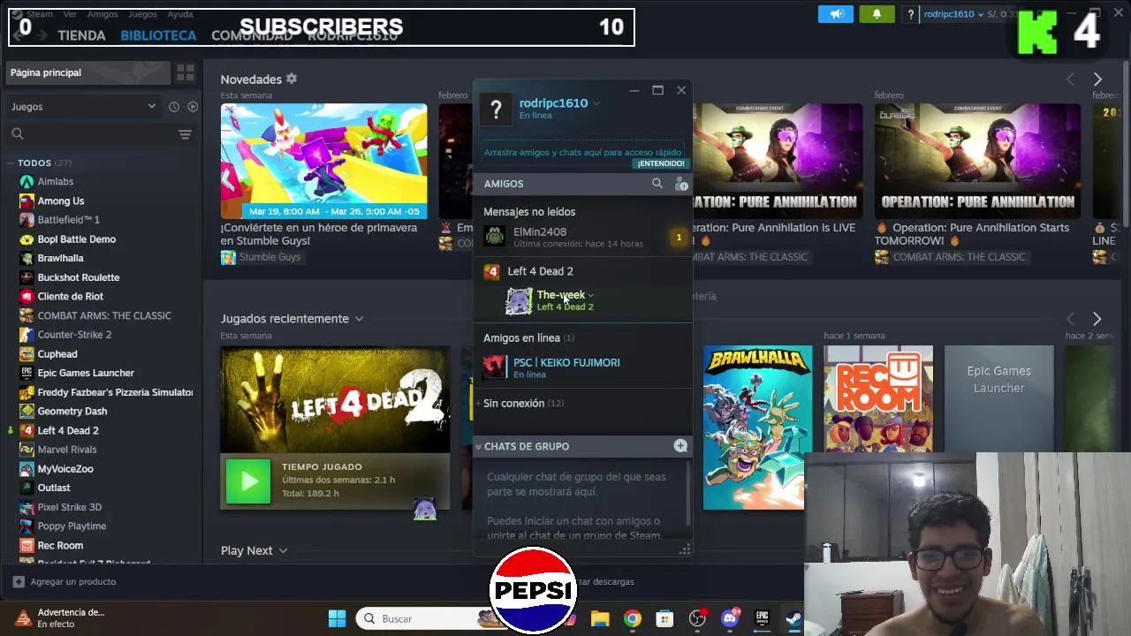Select Buckshot Roulette from game list
The image size is (1131, 636).
pyautogui.click(x=78, y=277)
